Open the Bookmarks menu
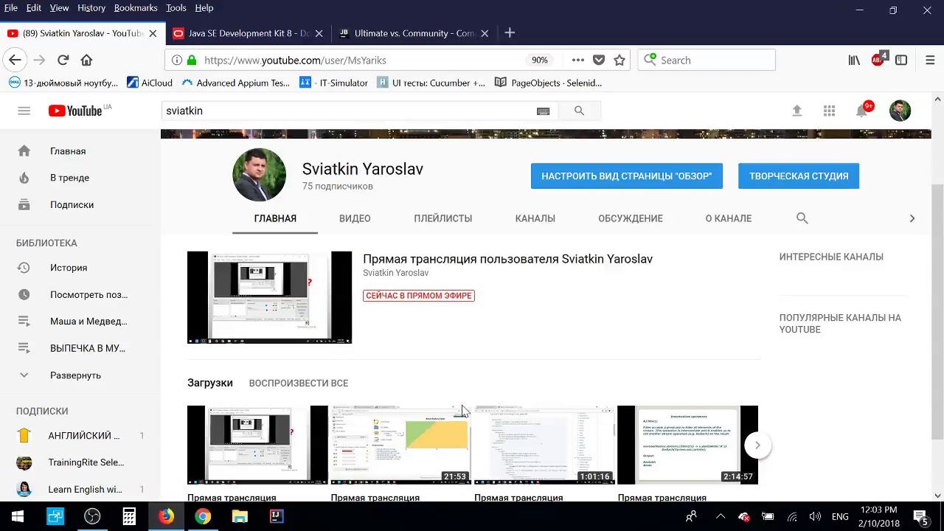This screenshot has height=531, width=944. click(136, 7)
